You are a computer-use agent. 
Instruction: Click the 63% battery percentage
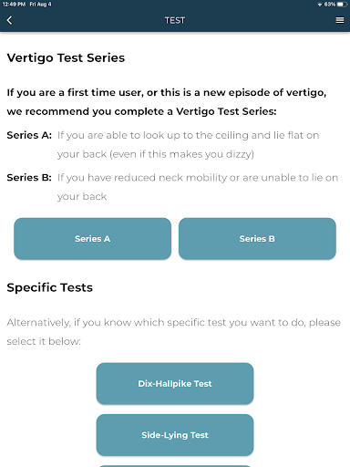pyautogui.click(x=330, y=5)
